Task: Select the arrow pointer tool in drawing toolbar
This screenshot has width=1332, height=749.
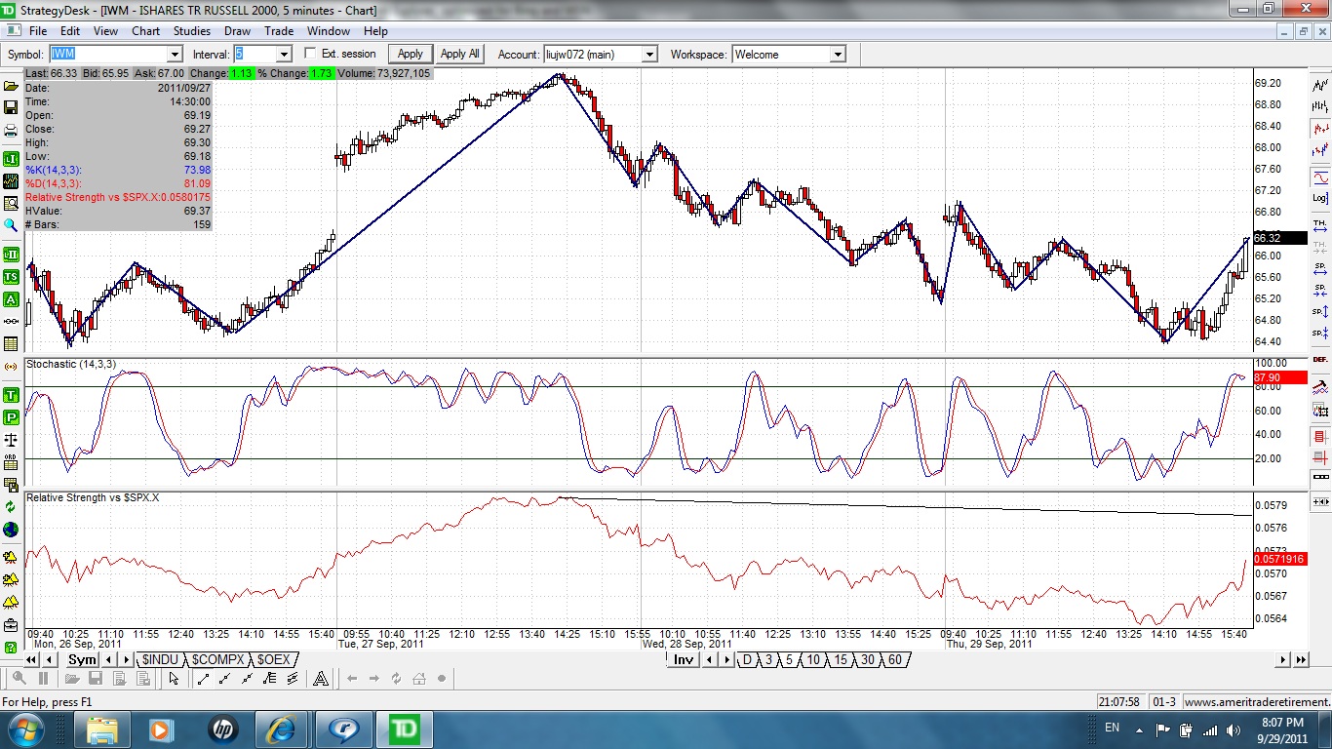Action: point(174,679)
